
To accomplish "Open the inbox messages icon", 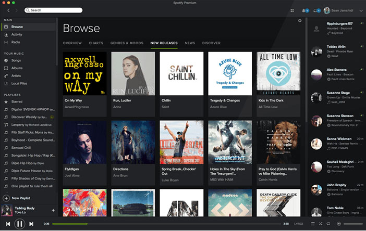I will (316, 10).
